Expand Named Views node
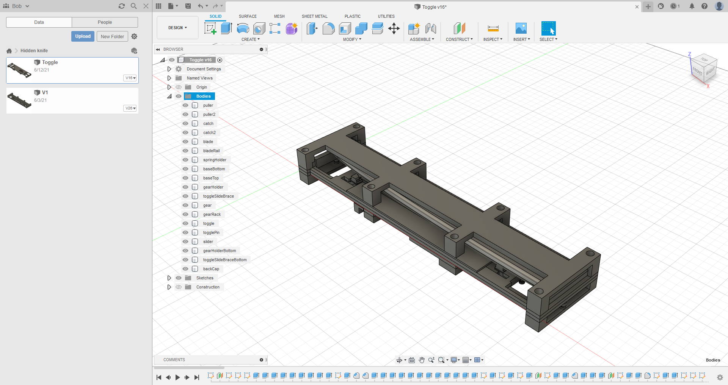Viewport: 728px width, 385px height. tap(169, 78)
